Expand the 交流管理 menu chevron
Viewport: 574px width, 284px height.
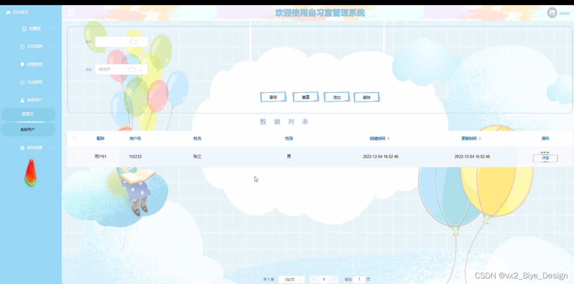(53, 82)
